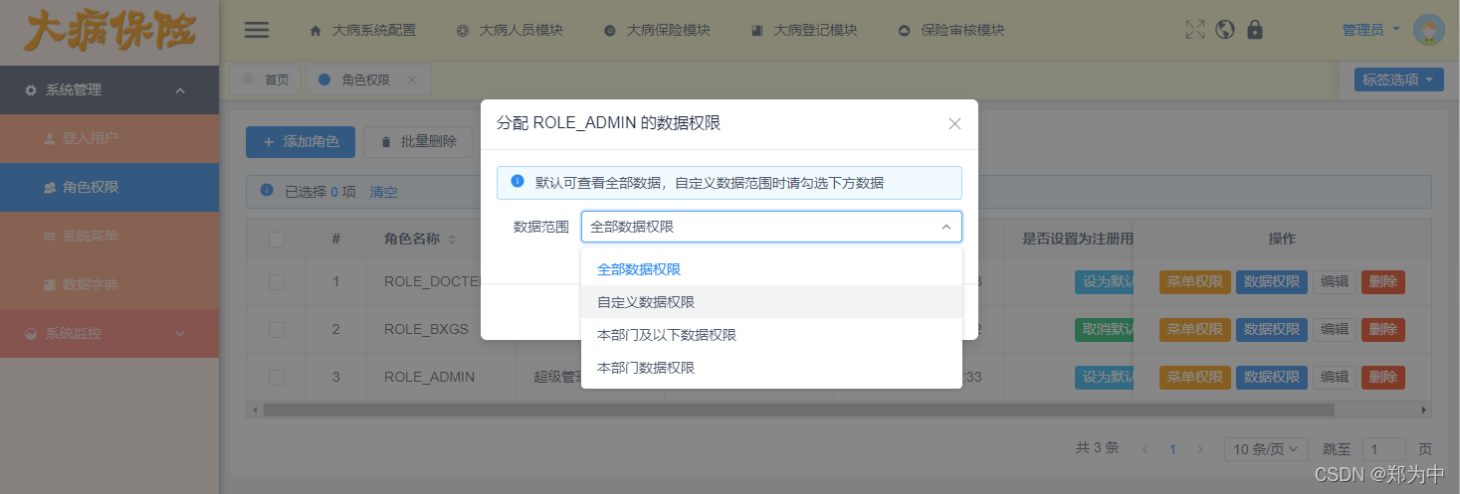The image size is (1460, 494).
Task: Open 角色权限 in the sidebar
Action: (x=109, y=188)
